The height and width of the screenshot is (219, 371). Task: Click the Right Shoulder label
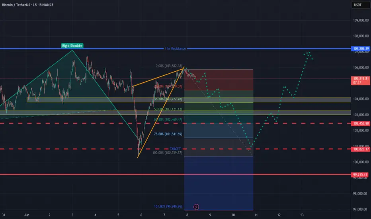coord(72,46)
